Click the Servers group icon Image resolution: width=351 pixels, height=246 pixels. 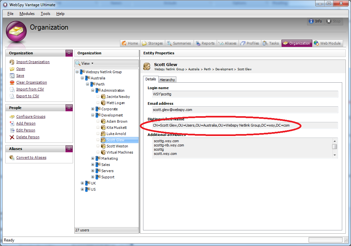click(x=98, y=171)
